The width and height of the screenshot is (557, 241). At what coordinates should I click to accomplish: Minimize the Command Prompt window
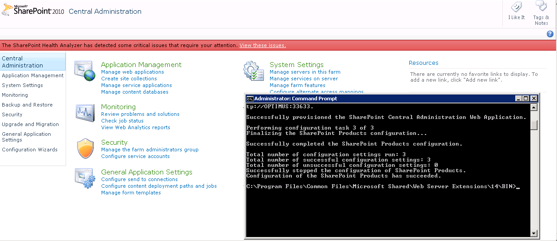pos(518,99)
